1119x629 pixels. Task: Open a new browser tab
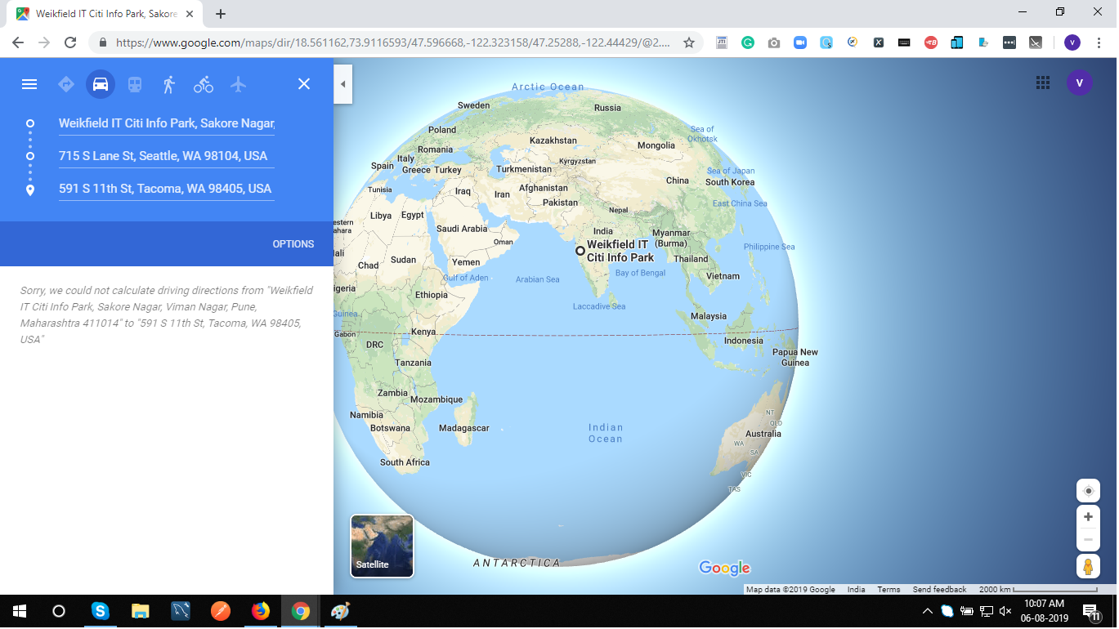click(221, 14)
